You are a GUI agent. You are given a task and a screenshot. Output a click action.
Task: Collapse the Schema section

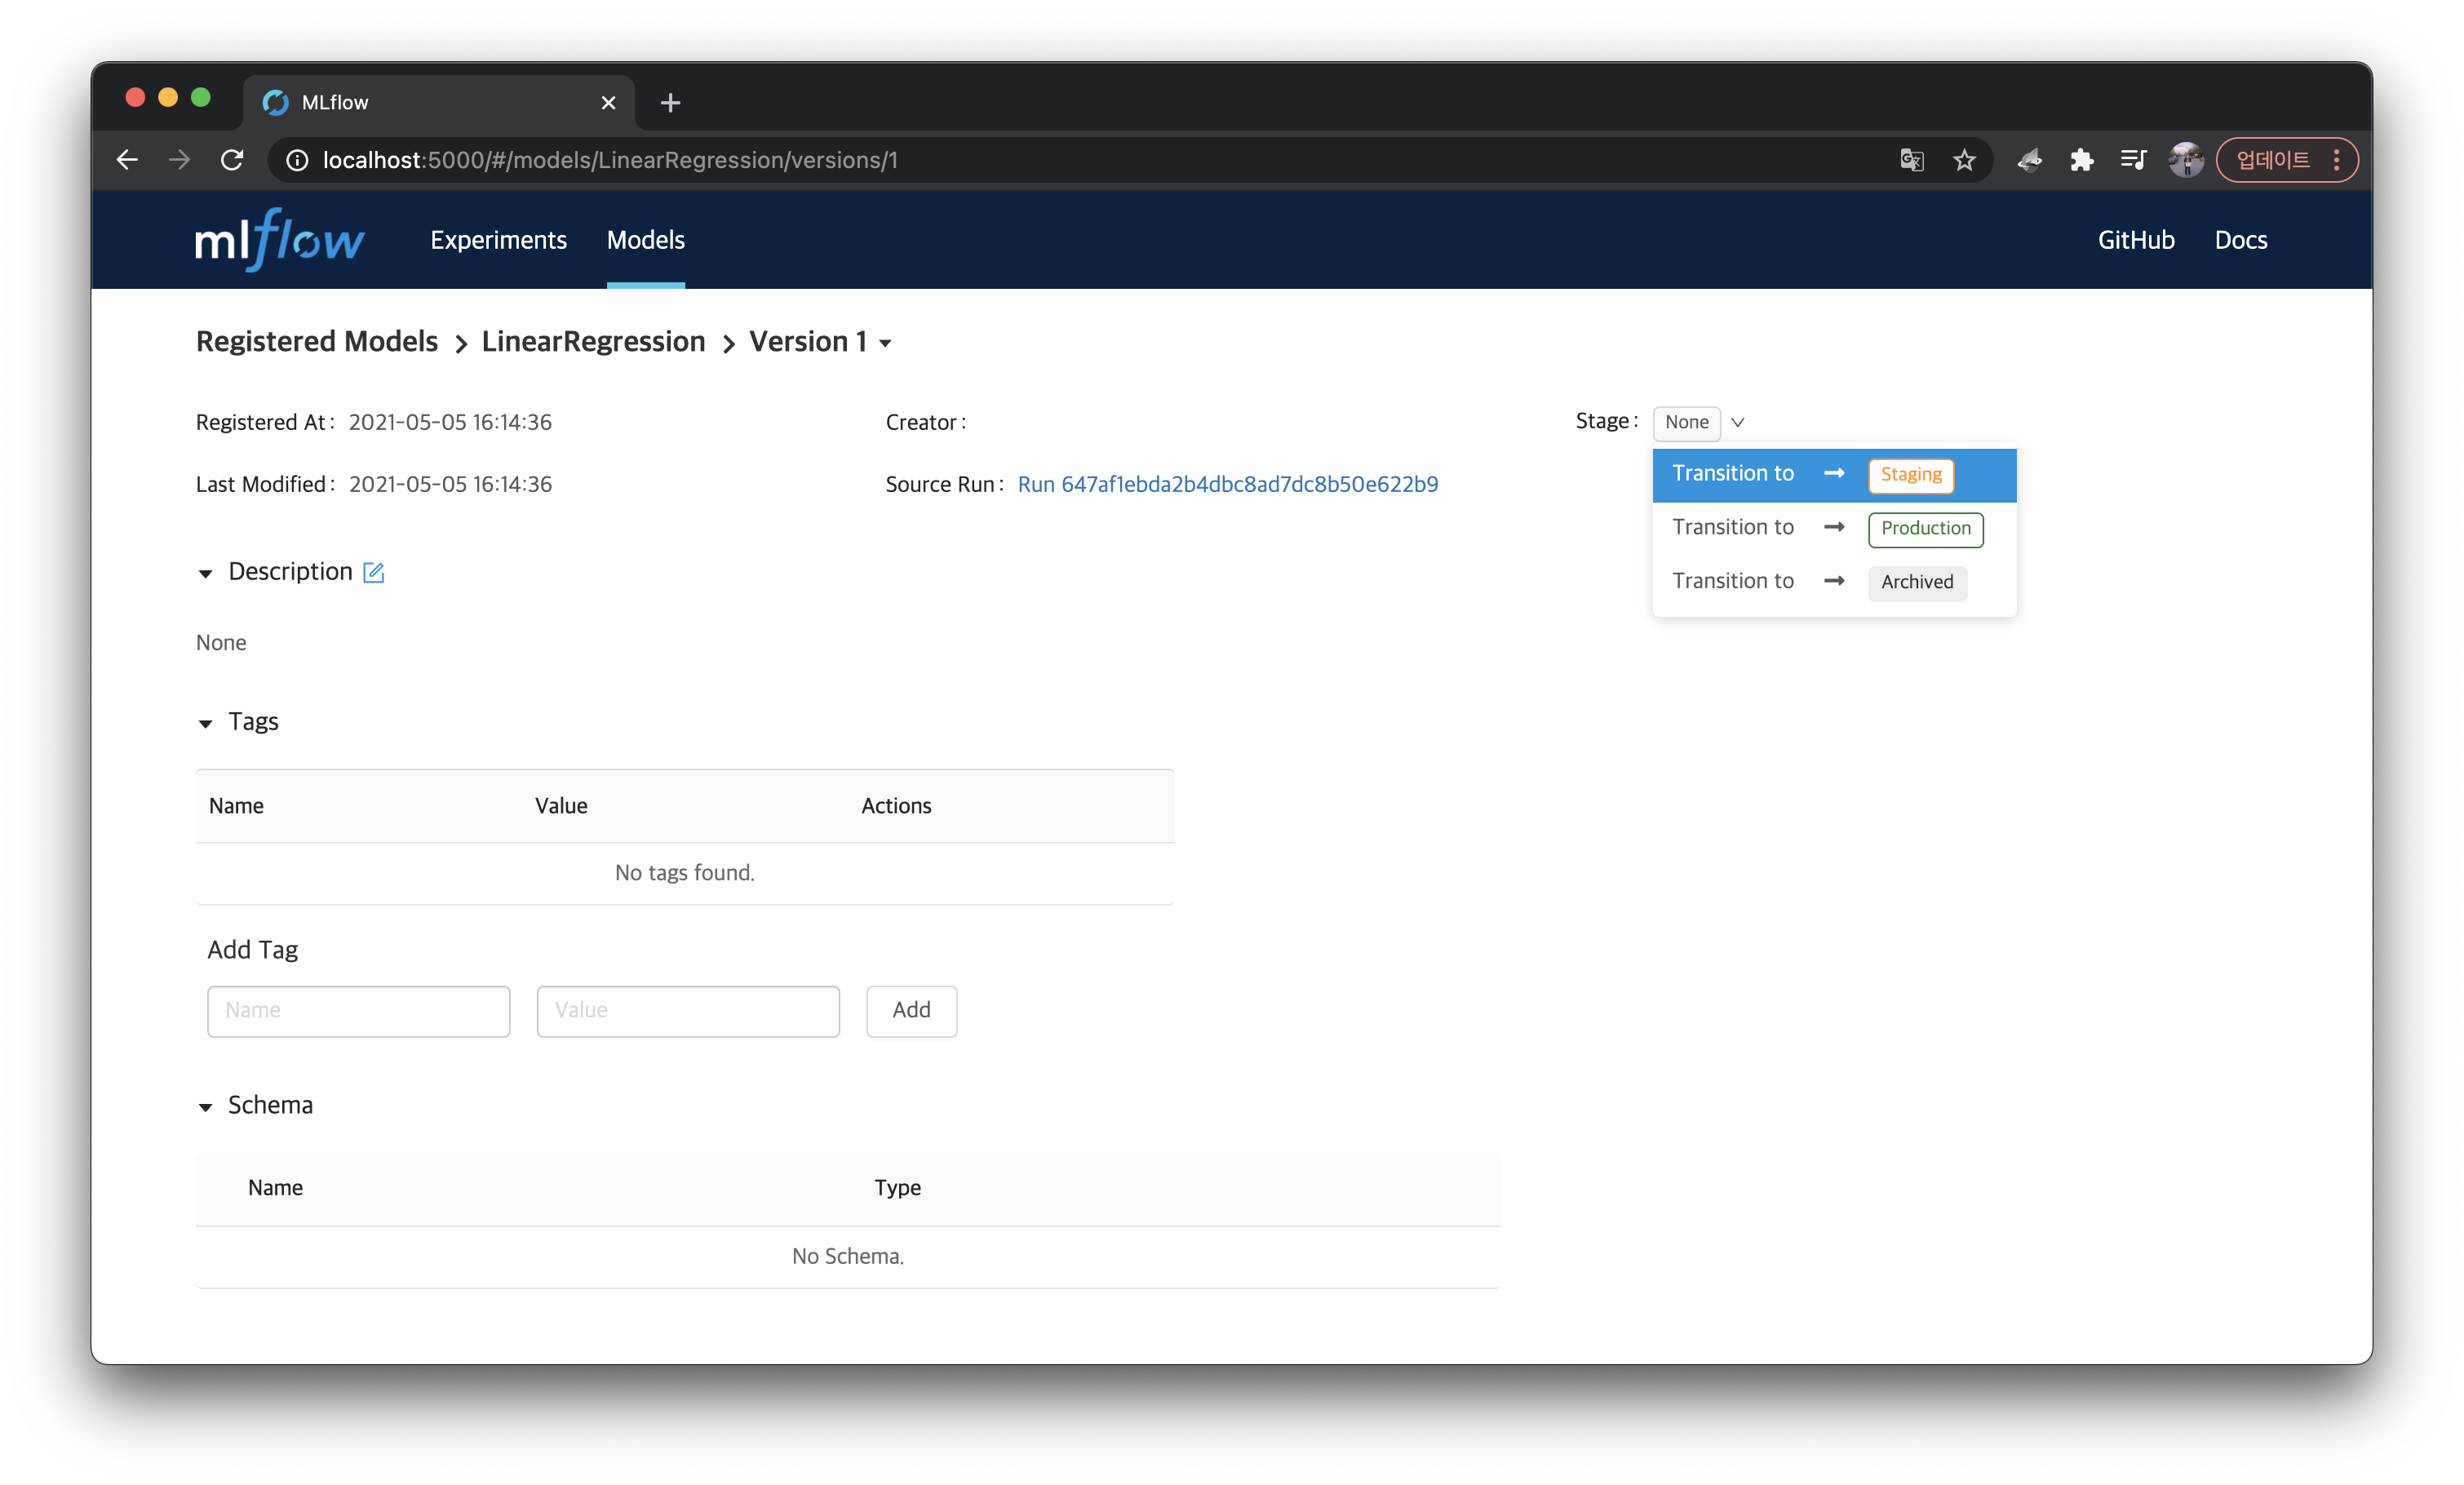point(206,1106)
